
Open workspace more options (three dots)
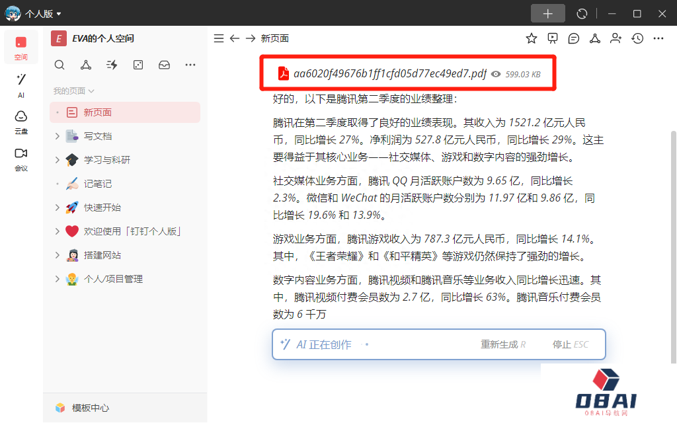[x=190, y=65]
